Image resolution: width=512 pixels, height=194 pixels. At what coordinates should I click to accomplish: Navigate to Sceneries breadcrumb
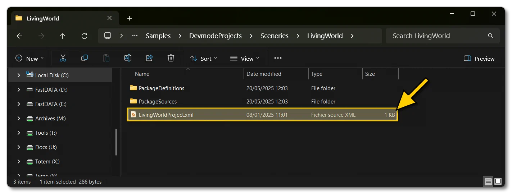click(275, 36)
